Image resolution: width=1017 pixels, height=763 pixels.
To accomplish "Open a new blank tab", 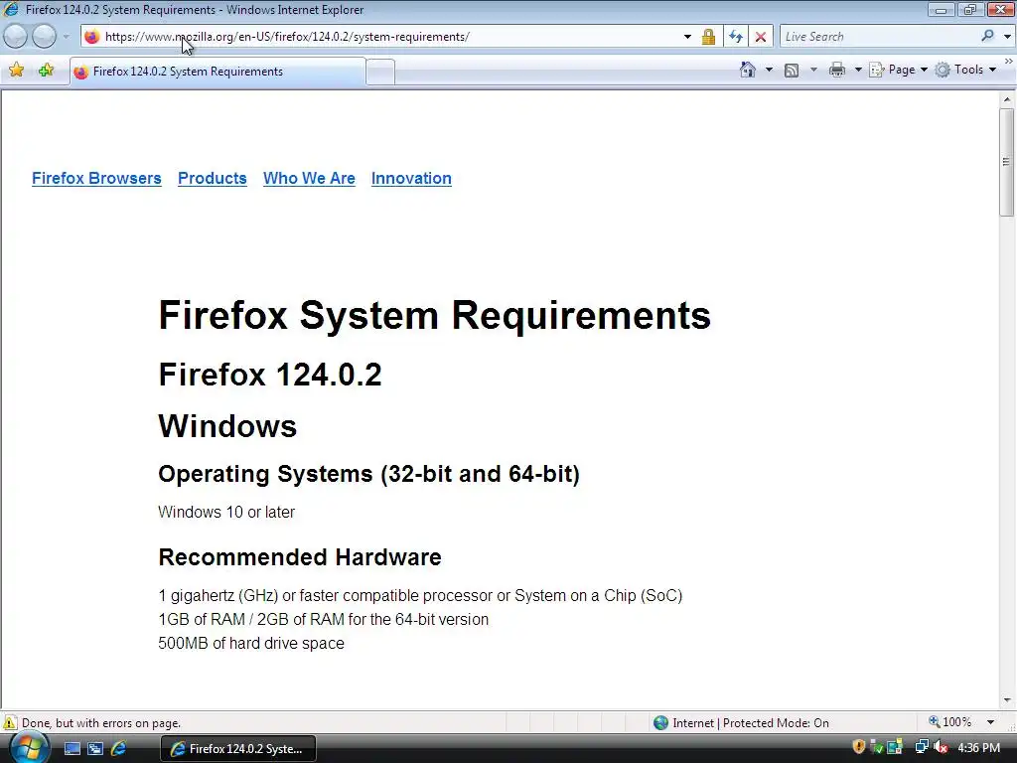I will click(x=380, y=72).
